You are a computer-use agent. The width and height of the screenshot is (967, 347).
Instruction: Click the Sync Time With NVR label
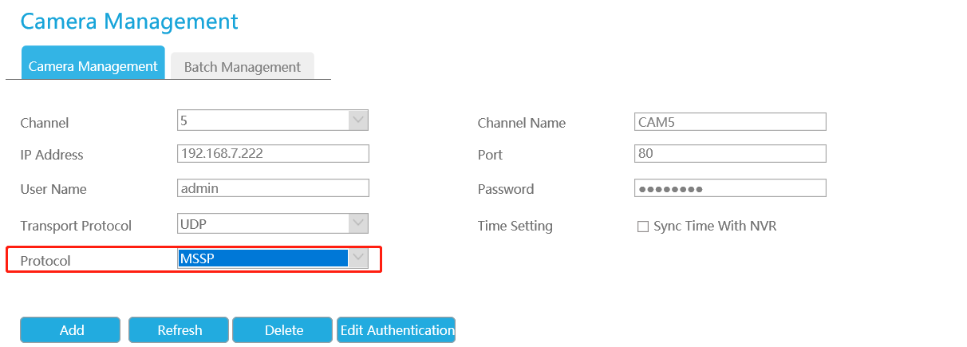715,227
